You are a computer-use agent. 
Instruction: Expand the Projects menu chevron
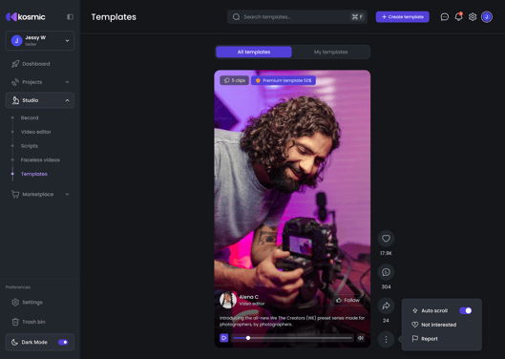pos(67,82)
